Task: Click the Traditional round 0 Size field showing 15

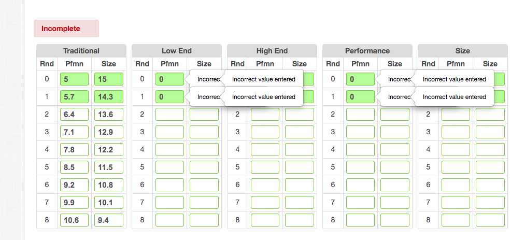Action: (x=109, y=79)
